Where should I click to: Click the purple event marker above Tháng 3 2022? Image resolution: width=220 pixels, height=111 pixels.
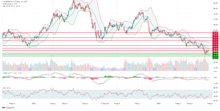click(x=50, y=69)
